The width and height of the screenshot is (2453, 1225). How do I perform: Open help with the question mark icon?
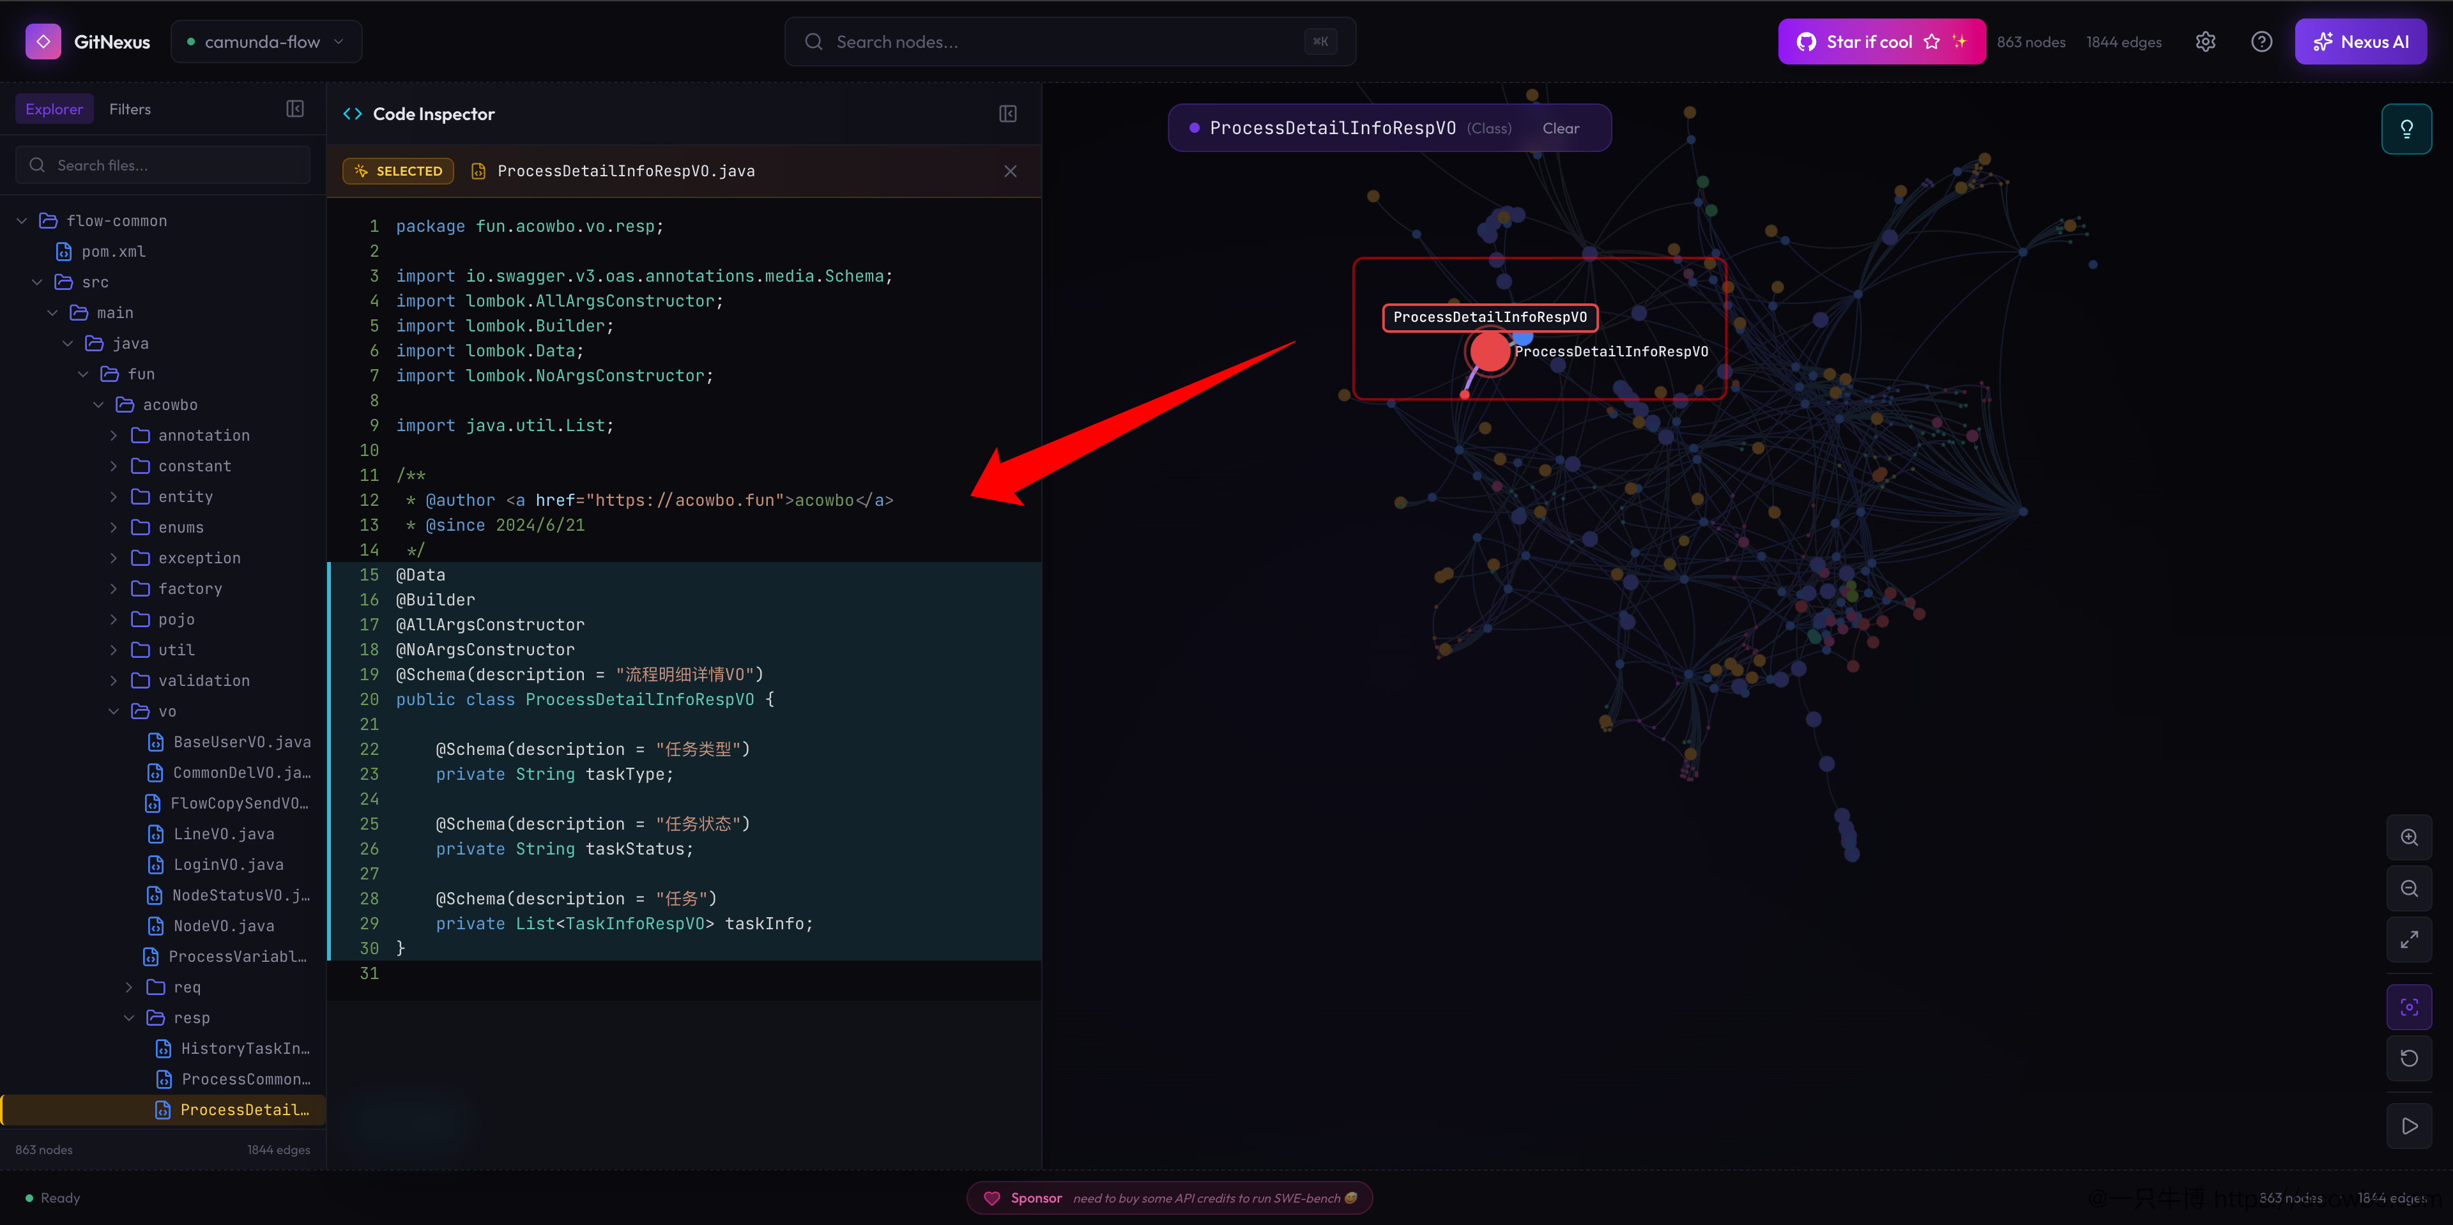click(x=2261, y=42)
